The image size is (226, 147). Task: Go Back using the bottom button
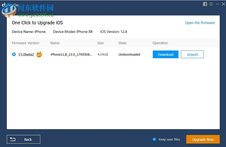tap(23, 139)
